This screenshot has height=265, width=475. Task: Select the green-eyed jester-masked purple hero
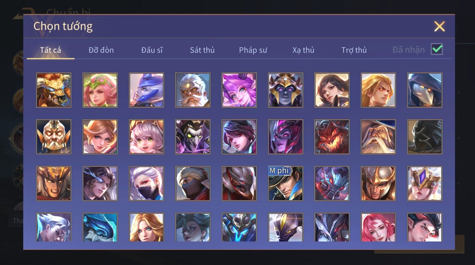pyautogui.click(x=193, y=137)
